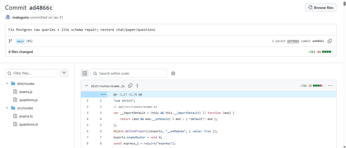Click the dist/routes/exams.js file name

[x=108, y=86]
